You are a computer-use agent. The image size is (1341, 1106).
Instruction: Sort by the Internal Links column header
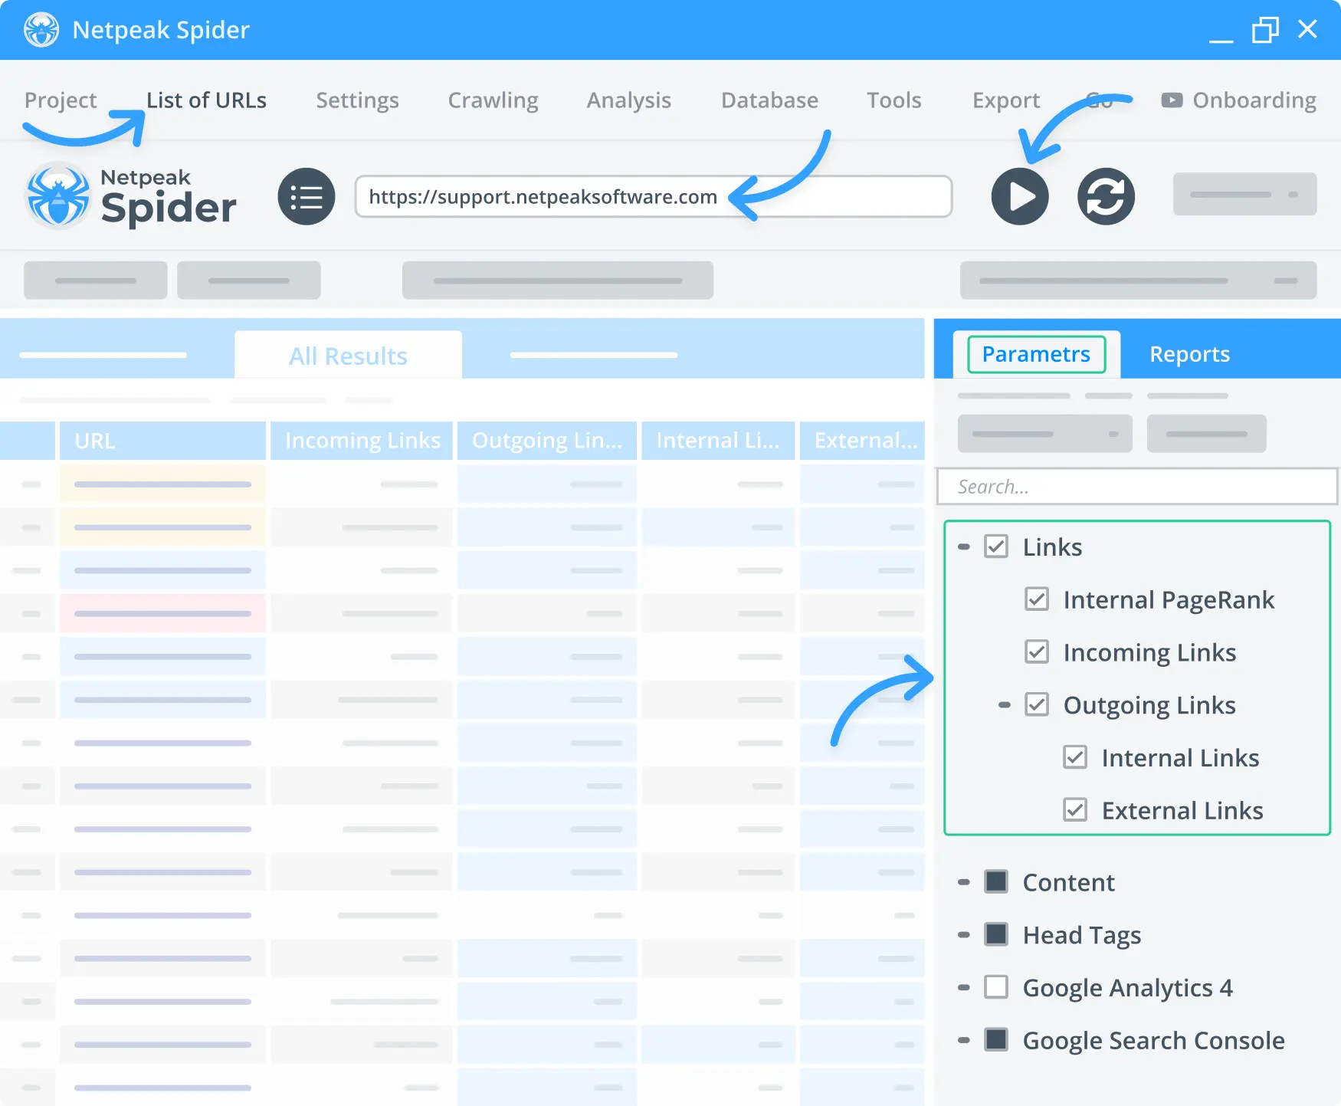pyautogui.click(x=718, y=441)
